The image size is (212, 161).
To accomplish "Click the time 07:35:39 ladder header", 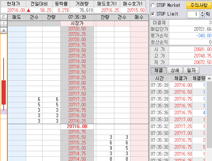I will [77, 17].
